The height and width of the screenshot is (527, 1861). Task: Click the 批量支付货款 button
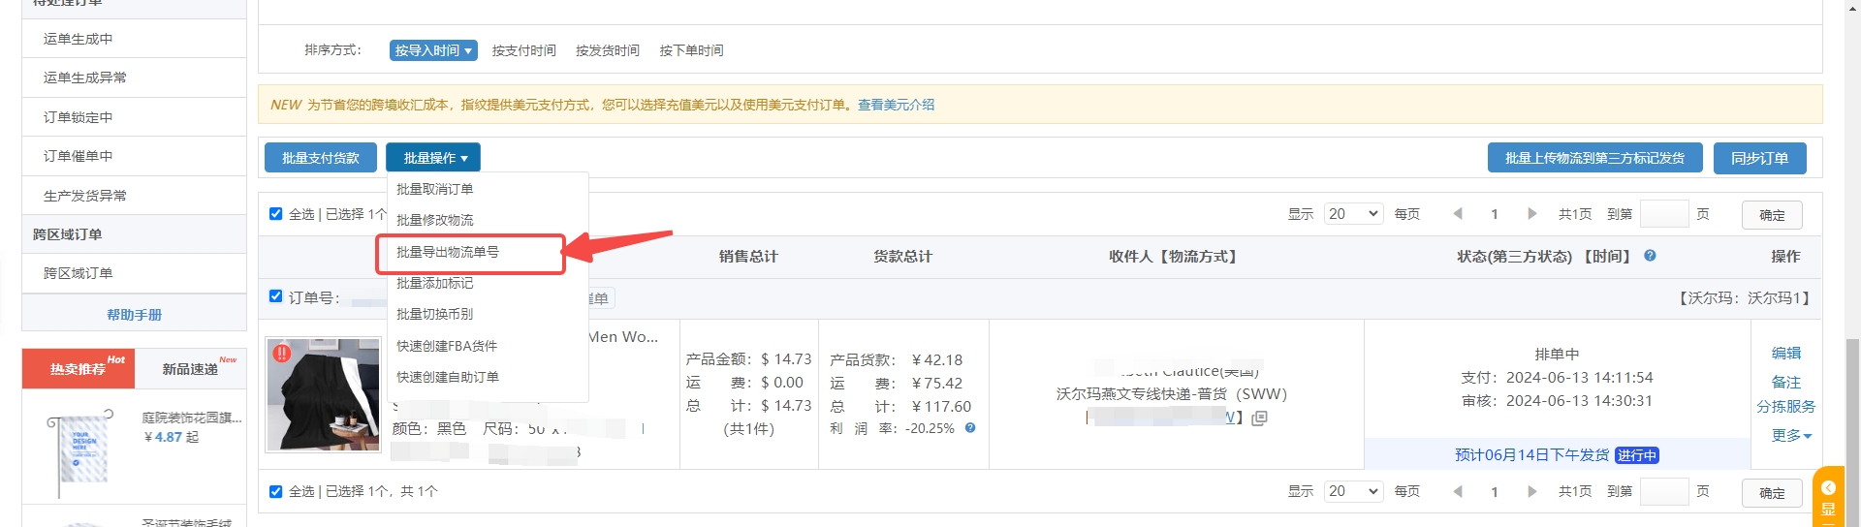pos(321,158)
